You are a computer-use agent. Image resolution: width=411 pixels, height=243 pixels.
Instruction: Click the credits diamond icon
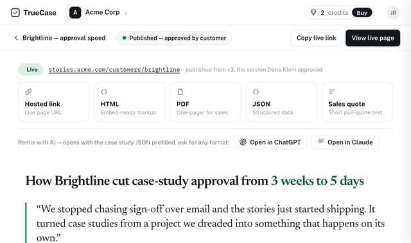coord(313,13)
